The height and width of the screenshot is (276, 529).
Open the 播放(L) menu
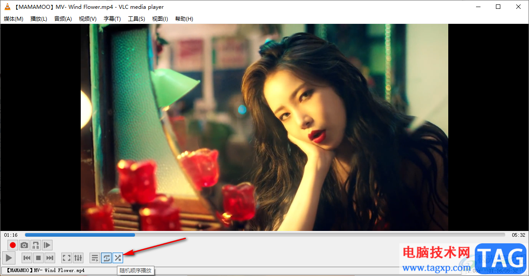[x=39, y=19]
